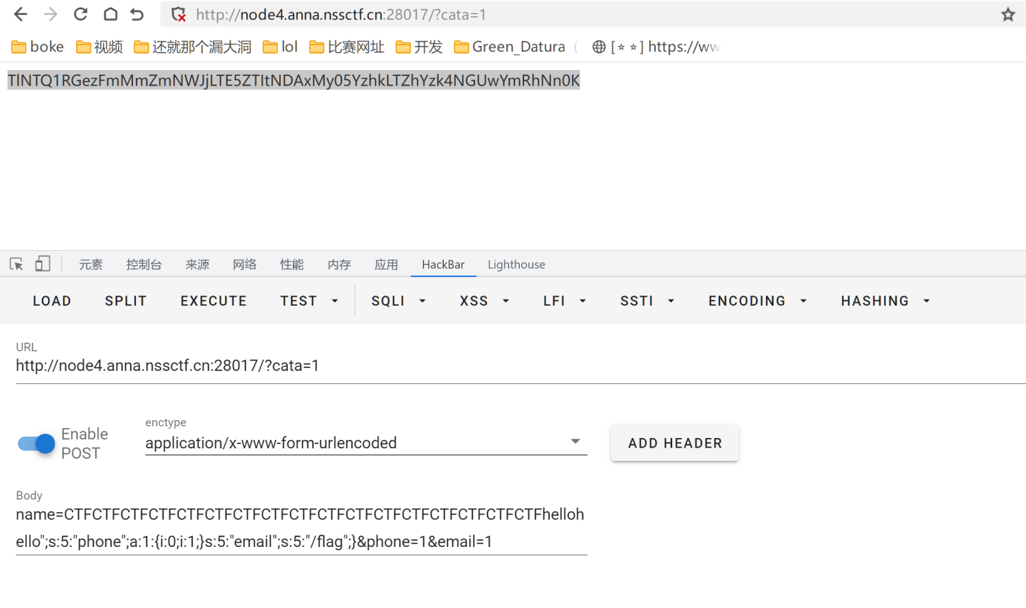Click the browser back arrow
The width and height of the screenshot is (1026, 608).
[x=21, y=14]
